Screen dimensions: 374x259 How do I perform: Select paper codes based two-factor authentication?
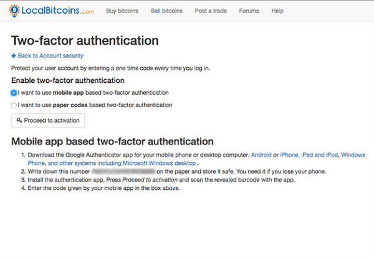pos(14,105)
